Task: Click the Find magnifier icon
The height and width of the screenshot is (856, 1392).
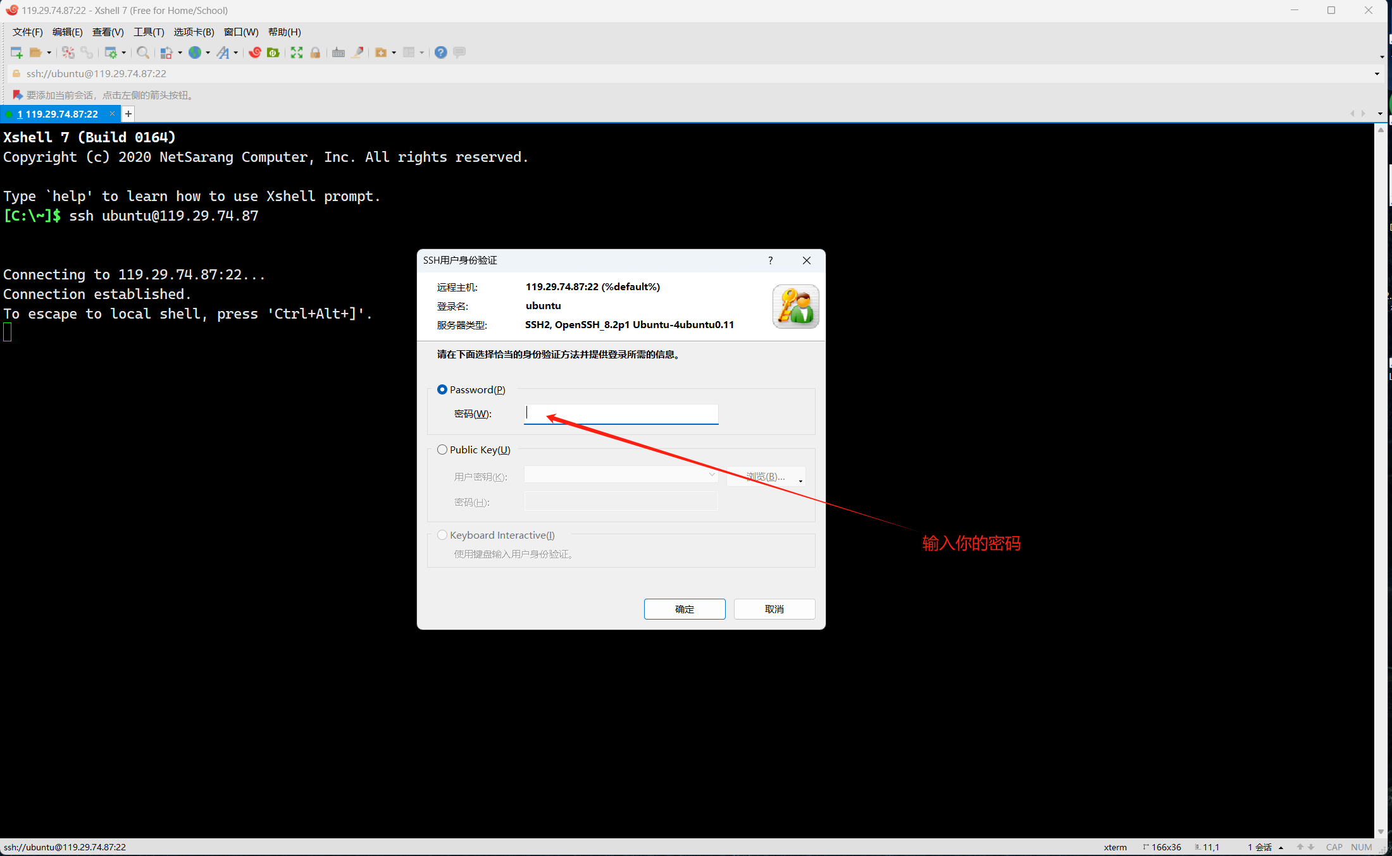Action: (x=143, y=52)
